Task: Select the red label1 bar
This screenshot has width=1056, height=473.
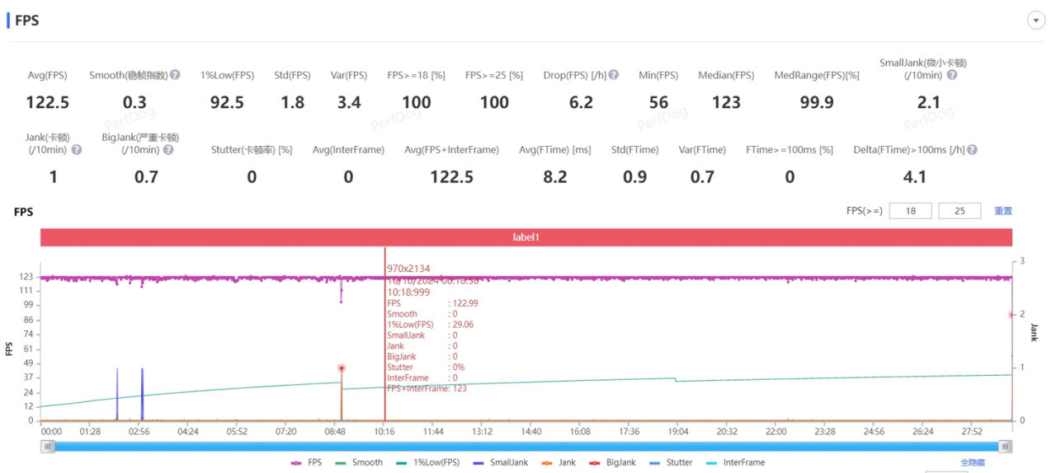Action: (526, 236)
